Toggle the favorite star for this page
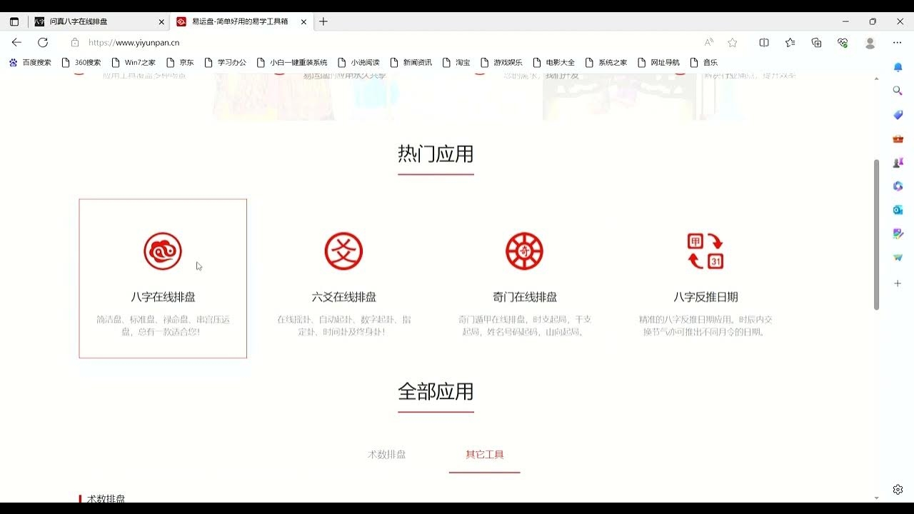Screen dimensions: 914x514 point(732,43)
